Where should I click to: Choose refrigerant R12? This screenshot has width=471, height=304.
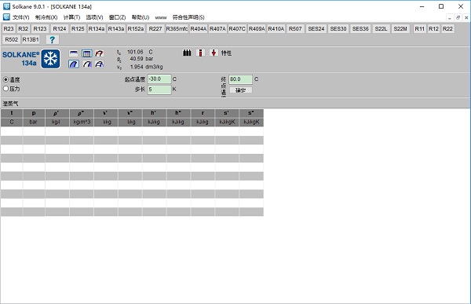click(x=433, y=29)
